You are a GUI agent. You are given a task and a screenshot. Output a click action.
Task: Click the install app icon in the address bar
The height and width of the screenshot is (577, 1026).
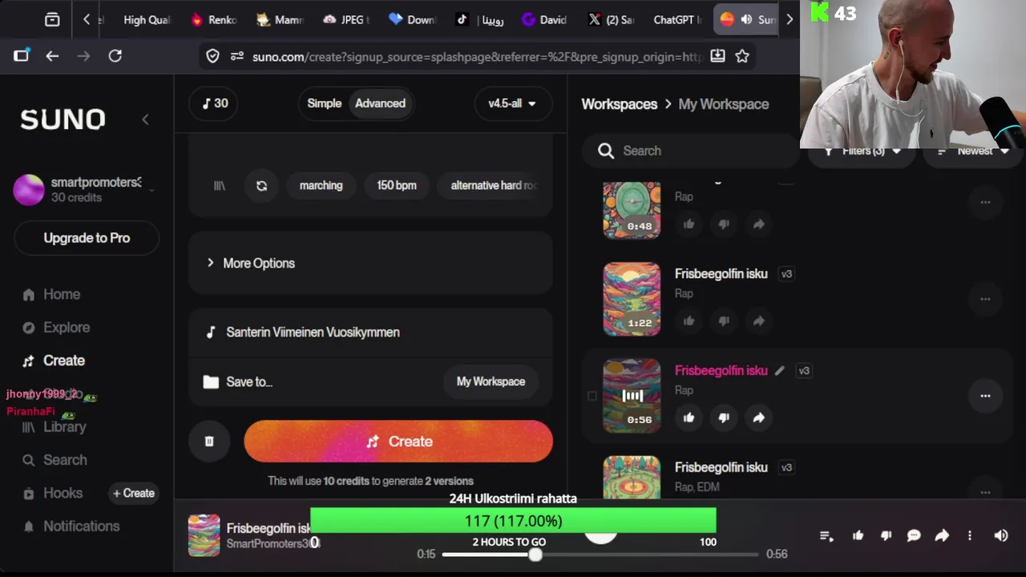[x=717, y=56]
